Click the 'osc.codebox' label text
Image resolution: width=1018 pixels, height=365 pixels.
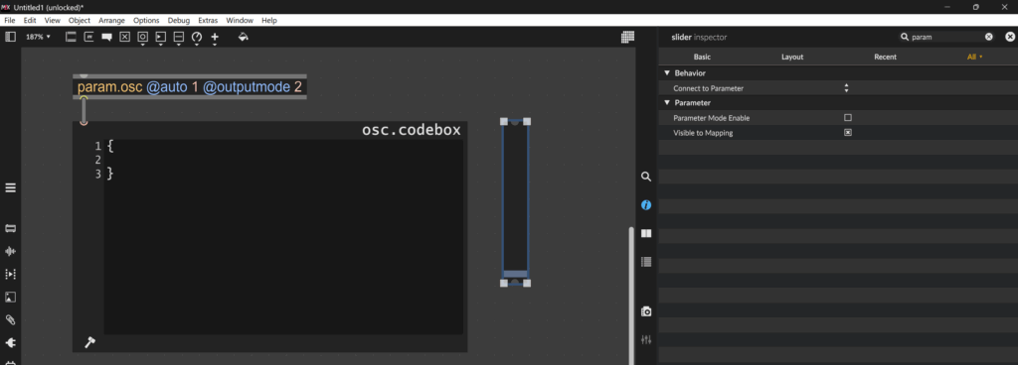[x=412, y=130]
